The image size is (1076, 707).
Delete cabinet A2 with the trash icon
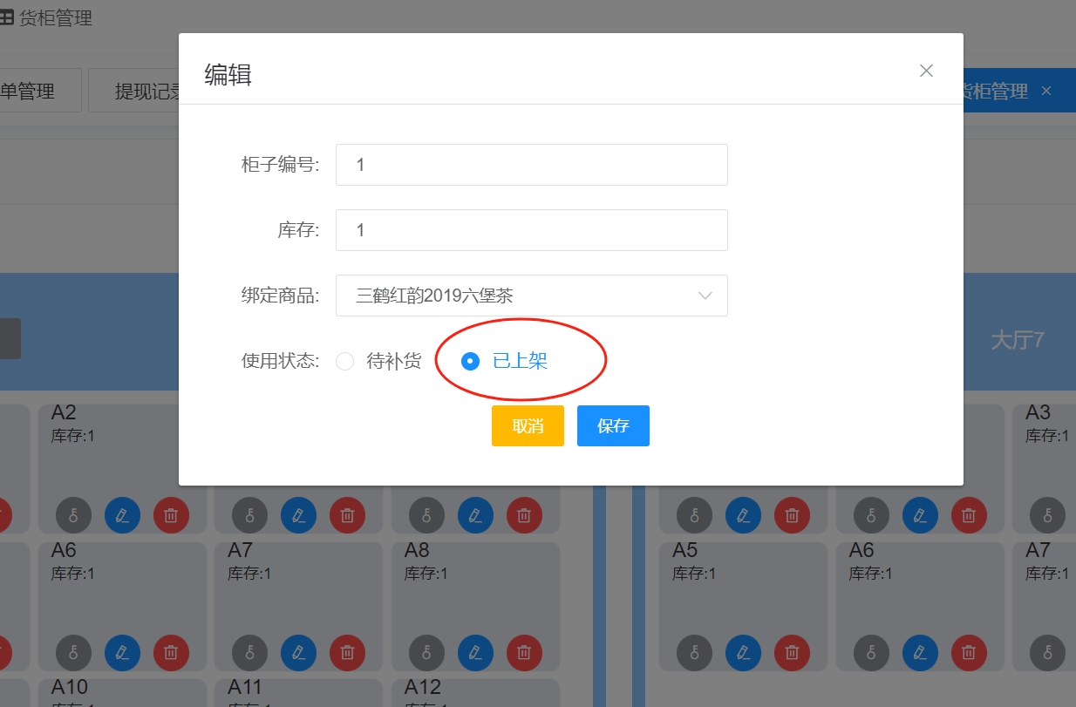[x=172, y=515]
